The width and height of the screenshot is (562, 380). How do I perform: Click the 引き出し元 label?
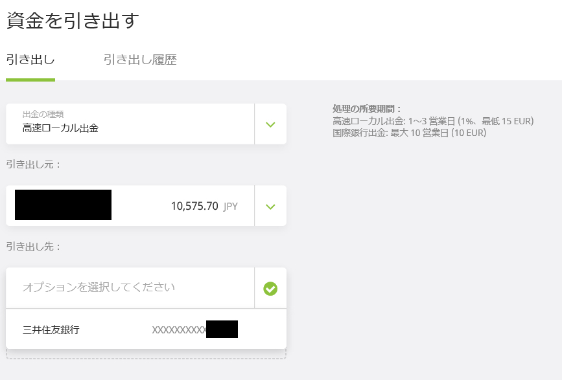pyautogui.click(x=33, y=164)
